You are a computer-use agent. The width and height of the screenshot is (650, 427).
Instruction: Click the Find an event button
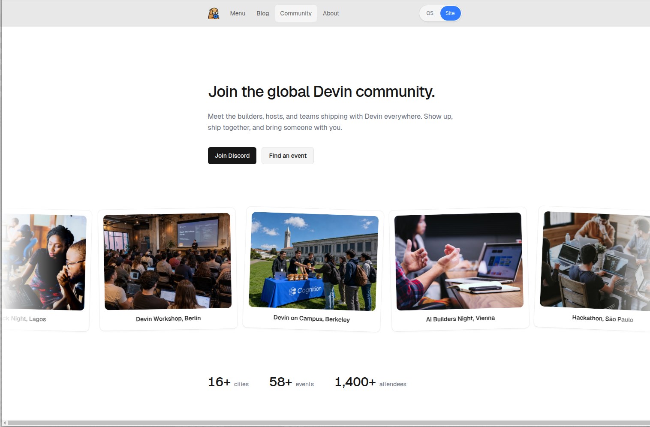(x=288, y=156)
